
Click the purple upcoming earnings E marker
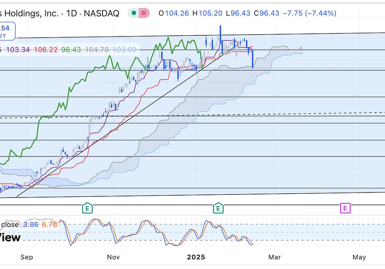(345, 208)
